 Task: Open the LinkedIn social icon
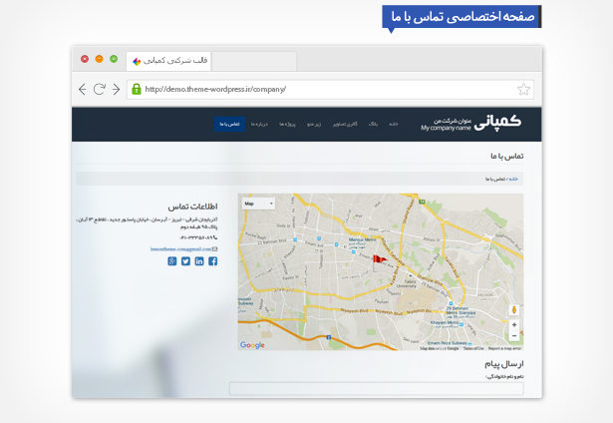pyautogui.click(x=198, y=261)
